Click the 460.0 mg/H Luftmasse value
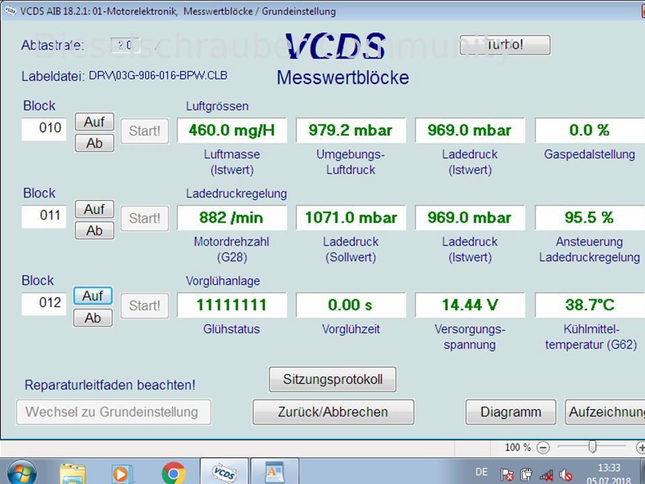This screenshot has height=484, width=645. pos(232,130)
